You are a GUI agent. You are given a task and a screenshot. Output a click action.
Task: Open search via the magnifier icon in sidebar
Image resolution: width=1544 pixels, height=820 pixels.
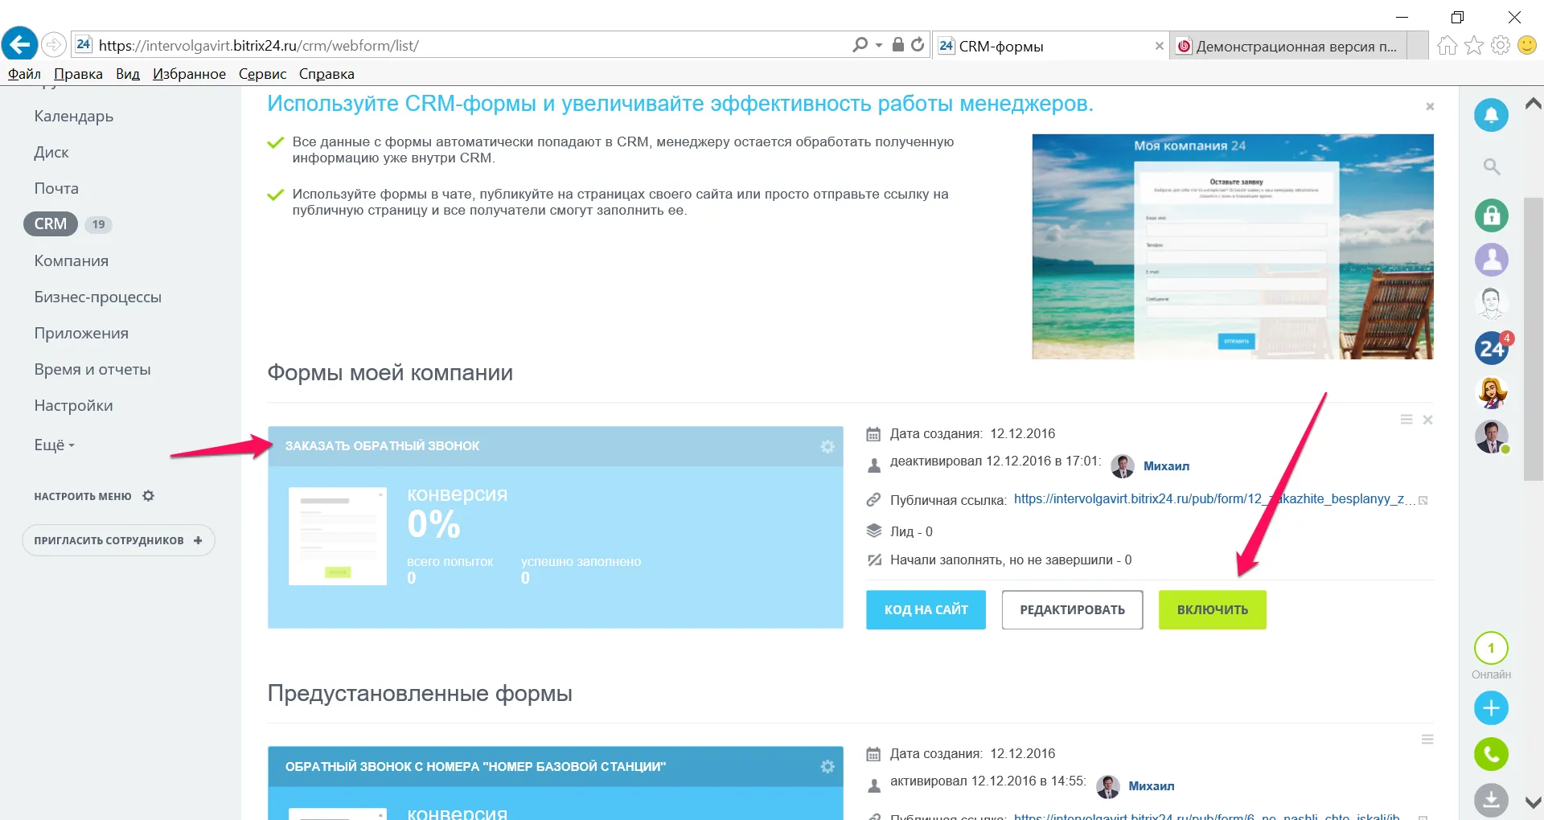click(1492, 166)
